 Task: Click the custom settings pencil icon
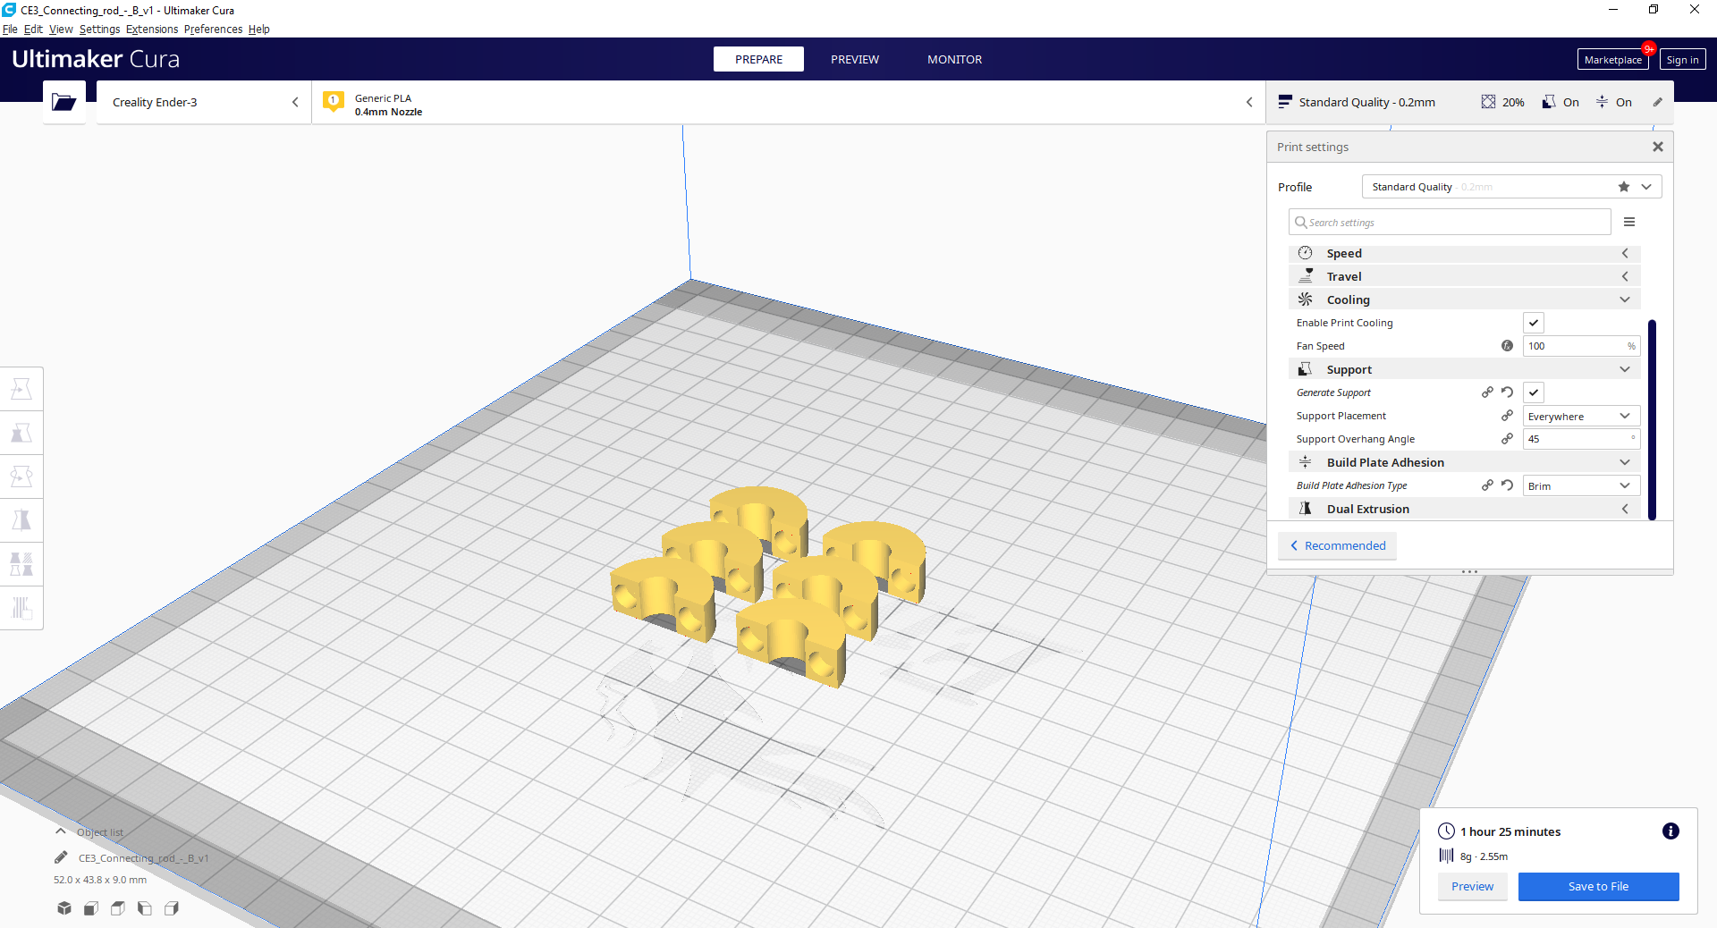coord(1657,102)
